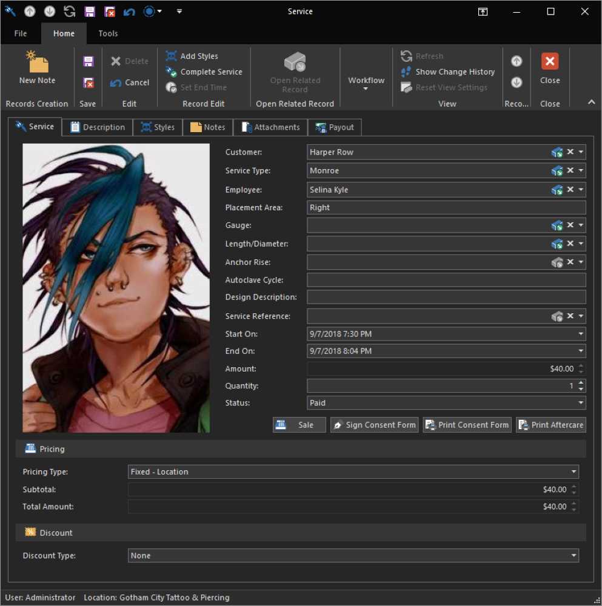Clear the Customer field with X
The height and width of the screenshot is (606, 602).
tap(570, 152)
